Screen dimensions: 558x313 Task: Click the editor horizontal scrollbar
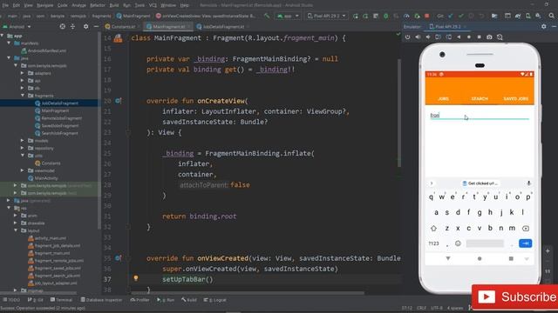point(248,293)
